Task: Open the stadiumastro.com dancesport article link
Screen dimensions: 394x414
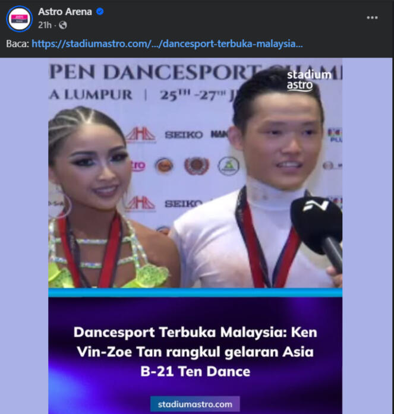Action: tap(167, 43)
